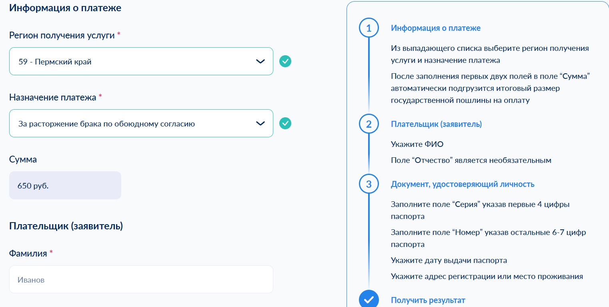
Task: Expand region list using the chevron arrow
Action: click(260, 61)
